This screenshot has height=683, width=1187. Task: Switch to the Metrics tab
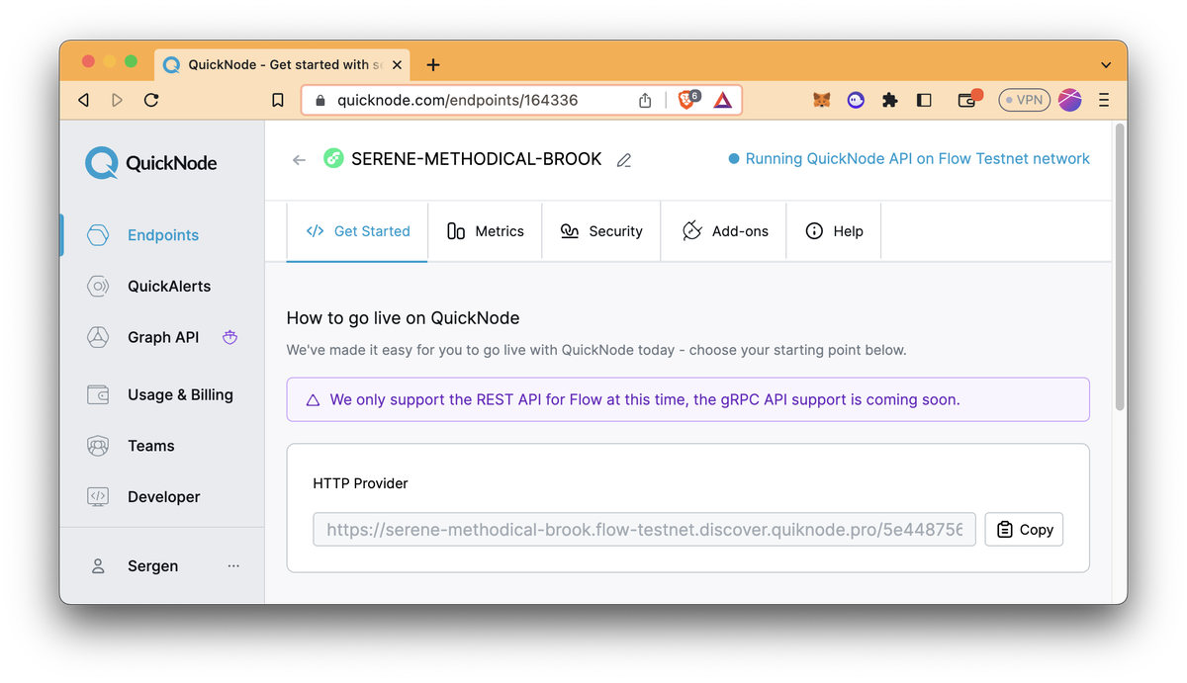[485, 231]
